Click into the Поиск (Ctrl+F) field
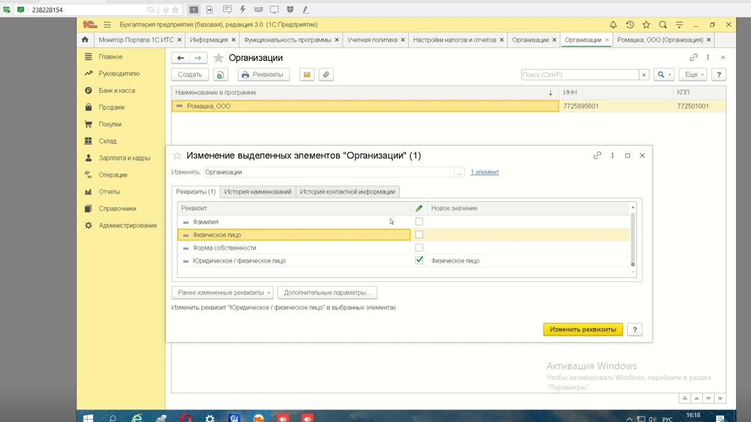751x422 pixels. pos(580,74)
